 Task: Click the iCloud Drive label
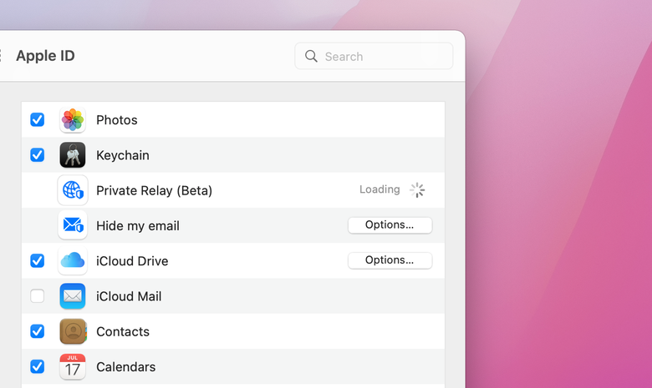(132, 261)
